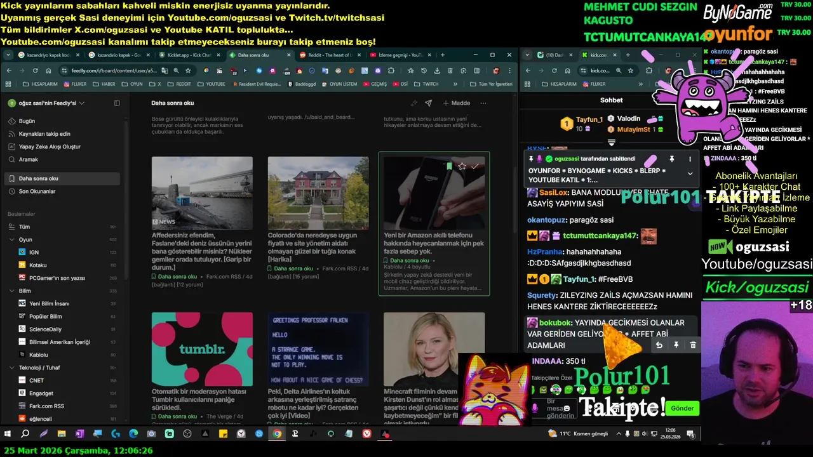813x457 pixels.
Task: Open the Feedly board three-dots menu
Action: tap(483, 103)
